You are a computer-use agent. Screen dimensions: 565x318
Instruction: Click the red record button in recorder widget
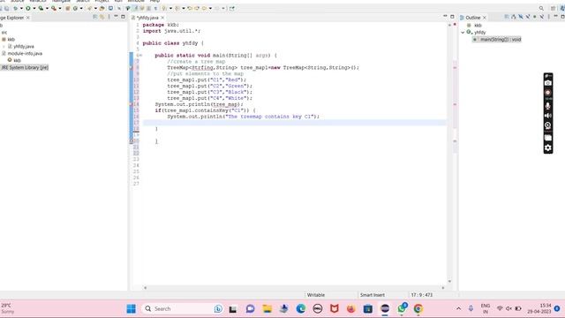548,93
